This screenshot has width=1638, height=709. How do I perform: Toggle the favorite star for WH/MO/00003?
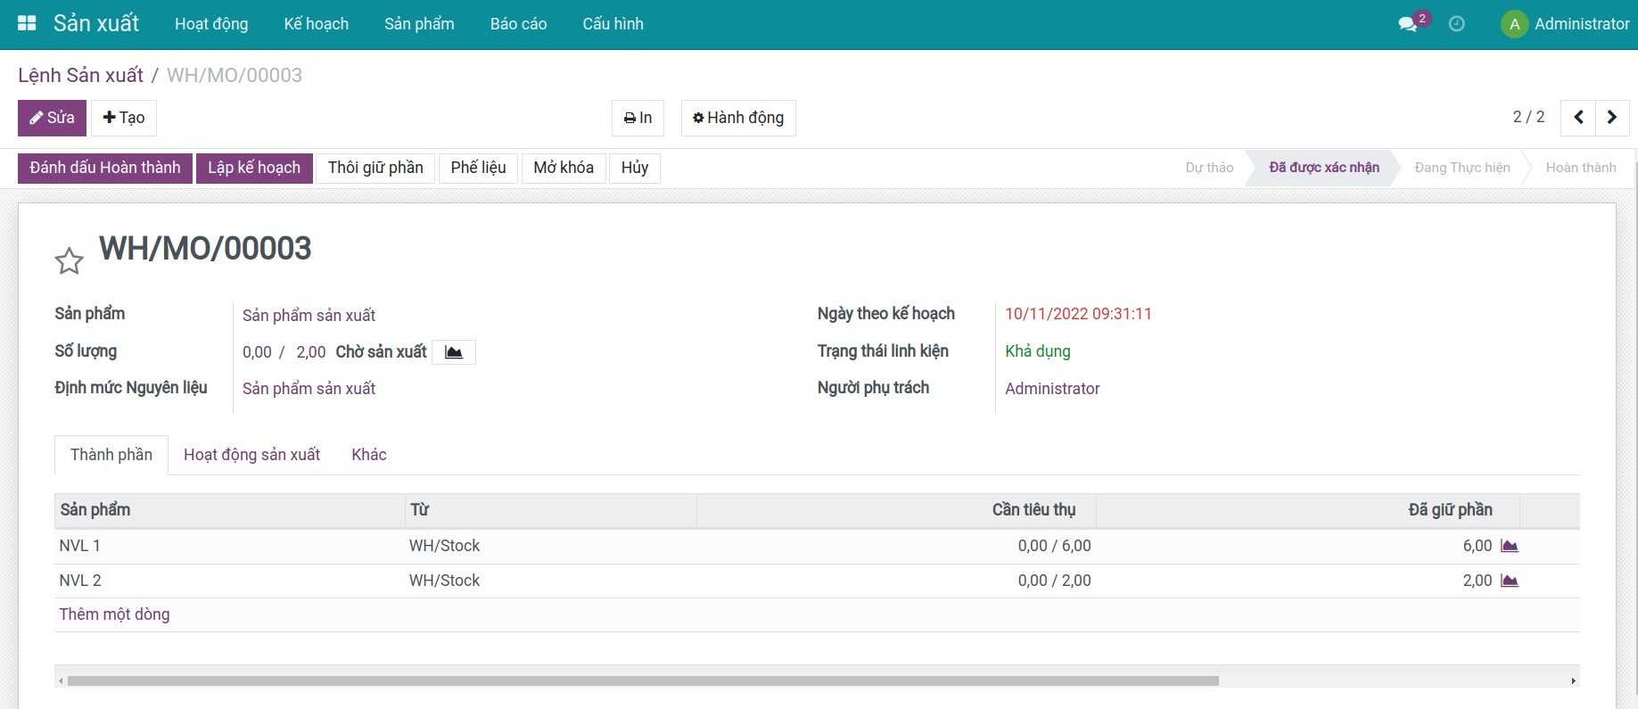point(70,261)
